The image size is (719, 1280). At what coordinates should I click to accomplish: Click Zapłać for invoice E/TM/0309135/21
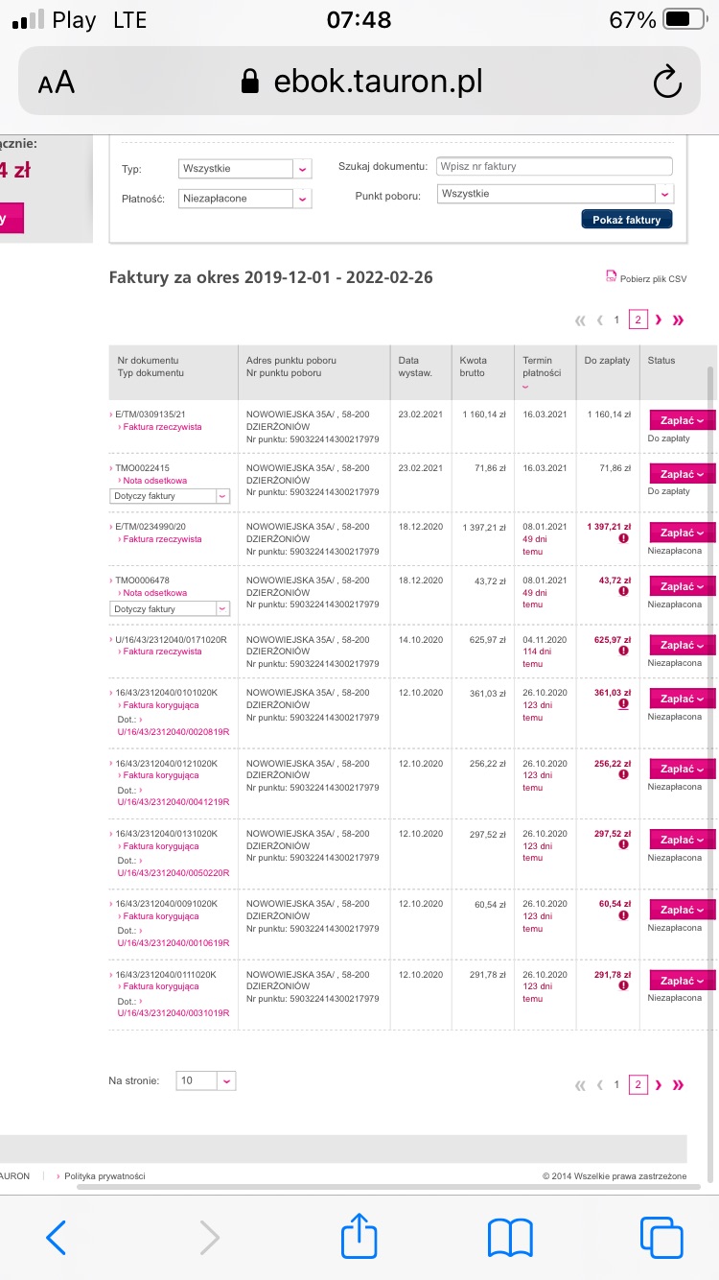coord(683,420)
